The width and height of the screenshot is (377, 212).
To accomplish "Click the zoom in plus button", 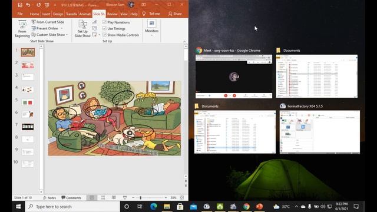I will point(166,198).
